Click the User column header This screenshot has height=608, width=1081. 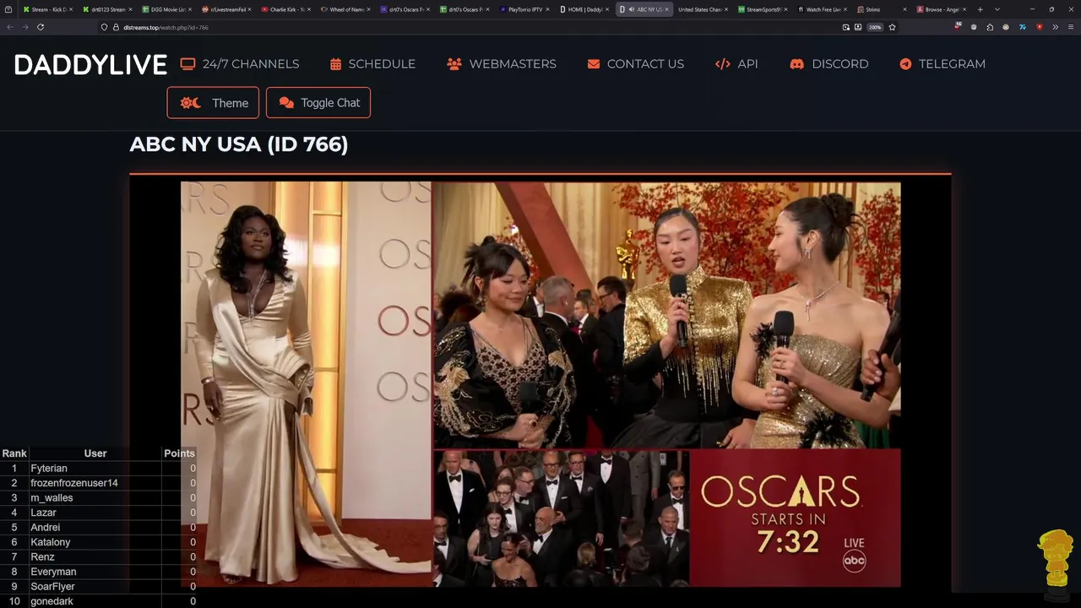pyautogui.click(x=95, y=453)
